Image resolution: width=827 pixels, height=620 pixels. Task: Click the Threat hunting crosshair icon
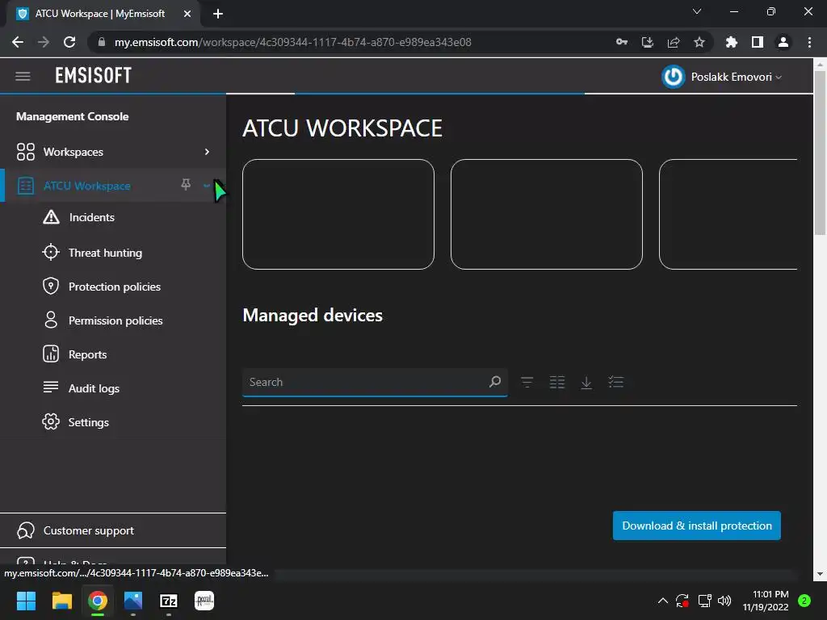[x=51, y=253]
